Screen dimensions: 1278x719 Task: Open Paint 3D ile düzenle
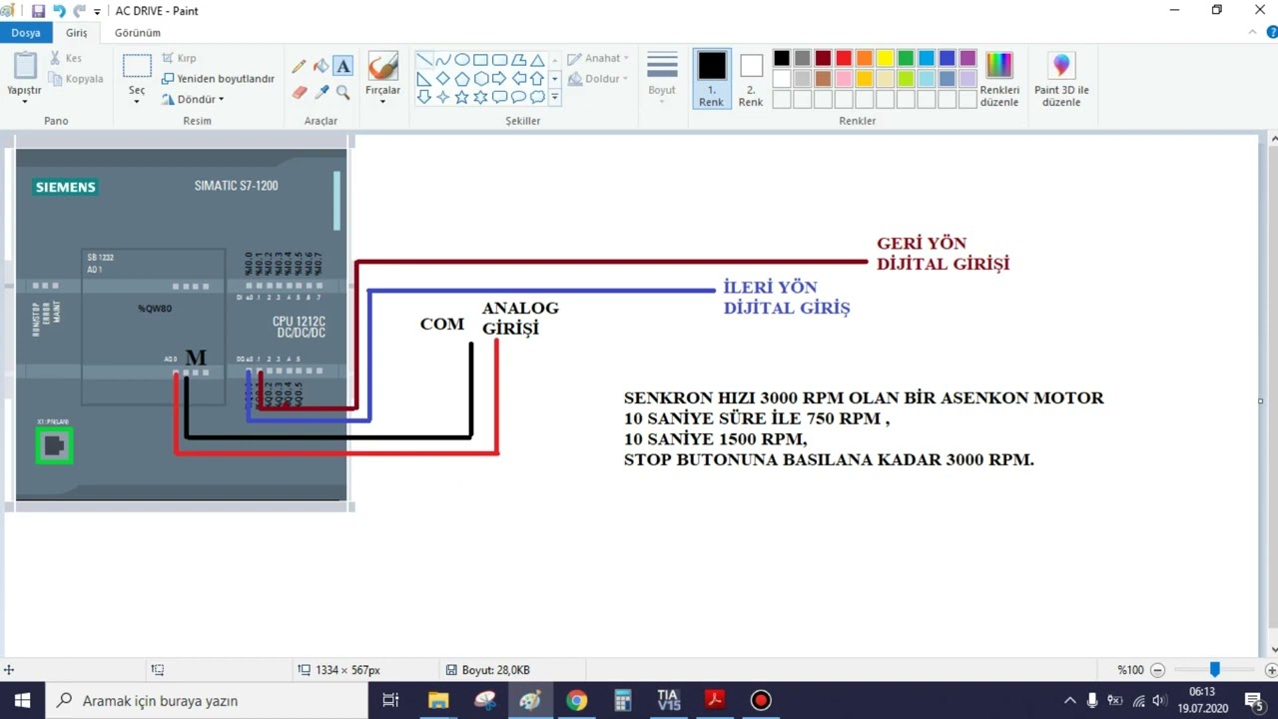(x=1061, y=80)
